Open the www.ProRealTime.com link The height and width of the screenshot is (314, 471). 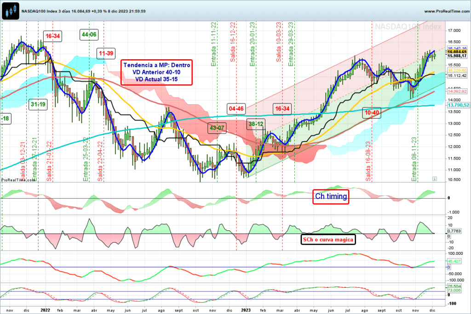447,11
